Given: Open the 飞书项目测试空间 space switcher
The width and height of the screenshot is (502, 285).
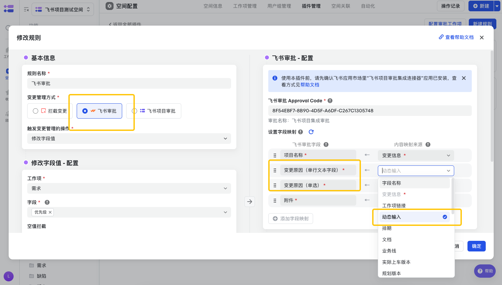Looking at the screenshot, I should [x=63, y=9].
